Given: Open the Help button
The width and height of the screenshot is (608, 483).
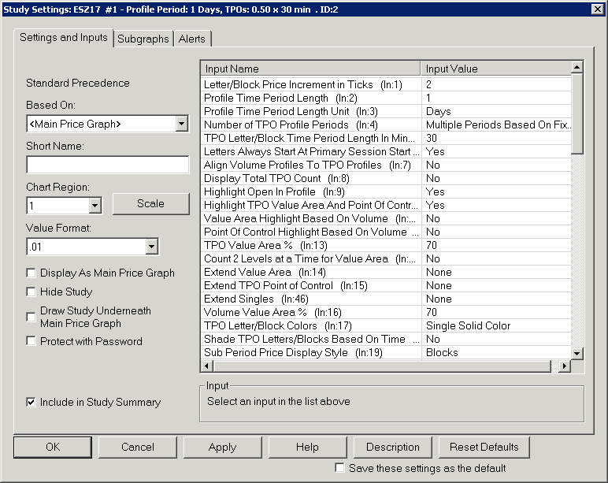Looking at the screenshot, I should (x=307, y=448).
